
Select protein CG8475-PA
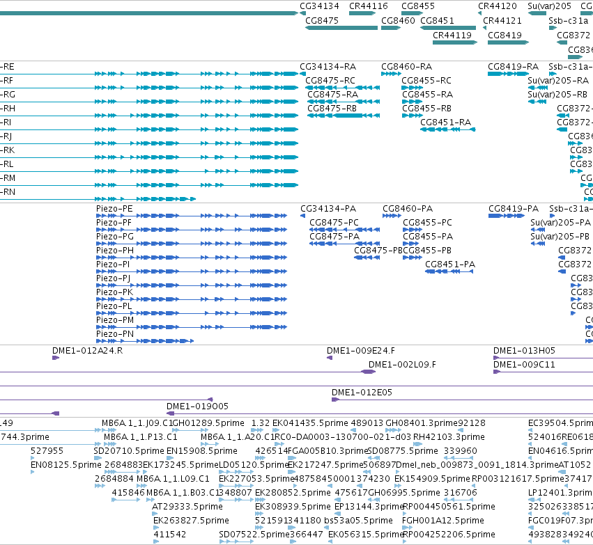click(x=334, y=237)
